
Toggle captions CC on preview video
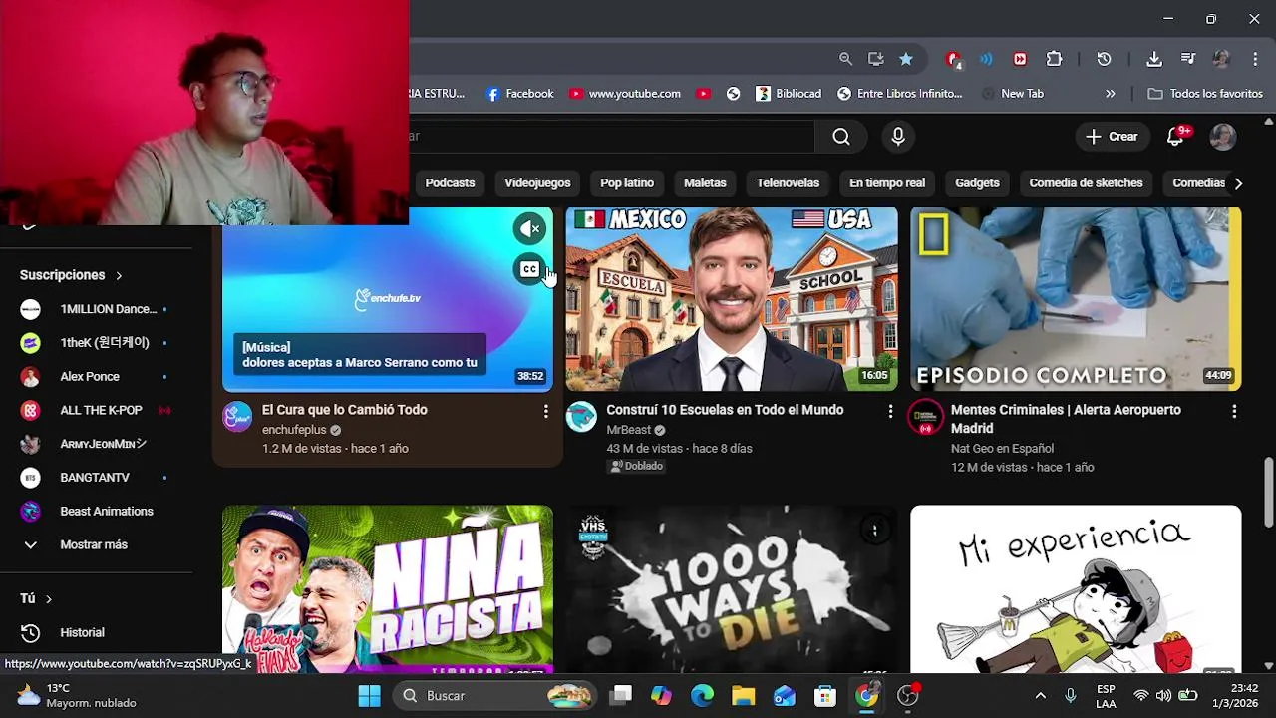[x=530, y=269]
